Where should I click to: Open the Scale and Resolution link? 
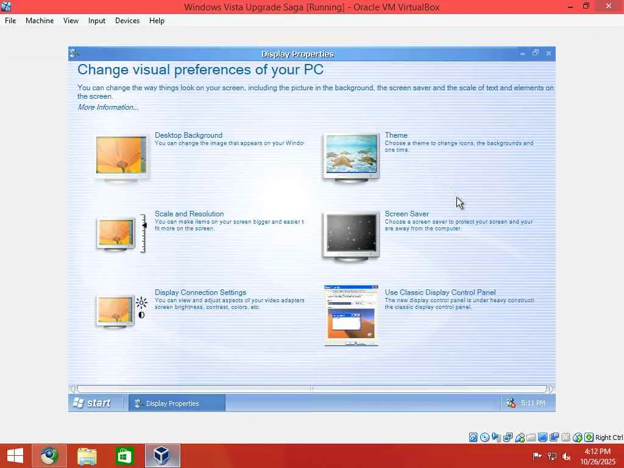coord(189,214)
